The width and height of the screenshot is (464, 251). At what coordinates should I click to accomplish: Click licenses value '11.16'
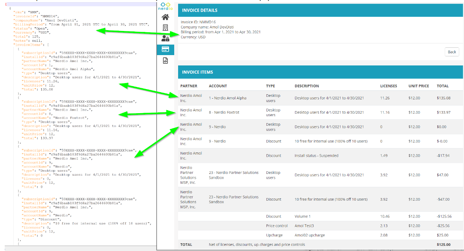point(385,112)
